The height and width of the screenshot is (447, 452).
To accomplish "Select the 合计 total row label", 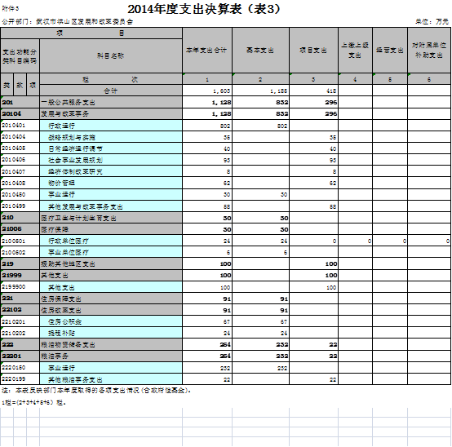I will click(x=111, y=91).
